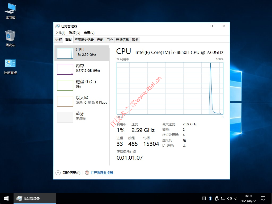
Task: Open the 此电脑 desktop icon
Action: (10, 11)
